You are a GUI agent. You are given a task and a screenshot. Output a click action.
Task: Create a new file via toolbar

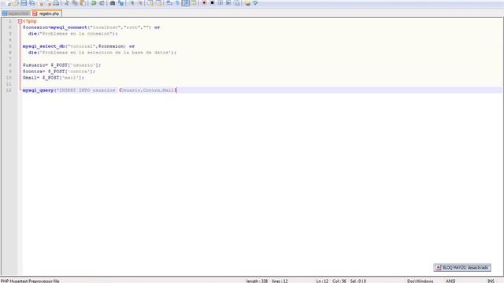point(9,3)
